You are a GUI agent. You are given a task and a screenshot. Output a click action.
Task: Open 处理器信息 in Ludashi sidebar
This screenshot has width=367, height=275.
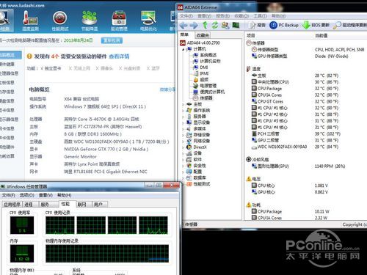pos(9,73)
